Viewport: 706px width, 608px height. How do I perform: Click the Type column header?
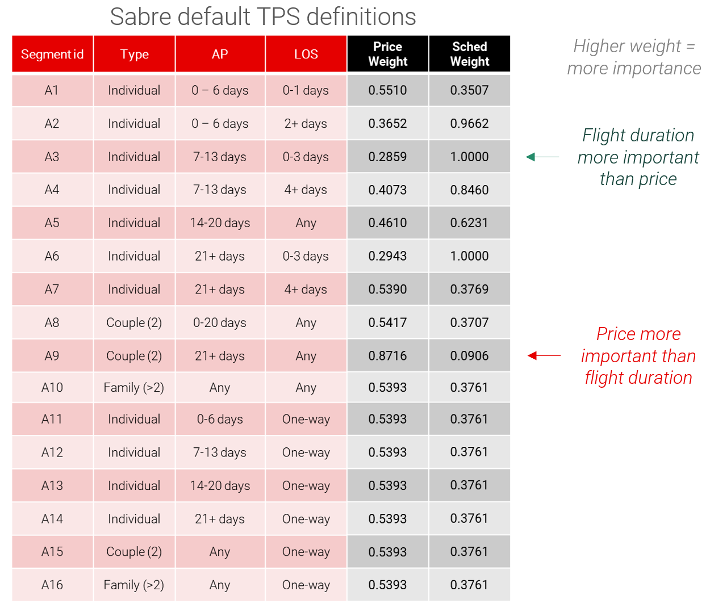[135, 54]
